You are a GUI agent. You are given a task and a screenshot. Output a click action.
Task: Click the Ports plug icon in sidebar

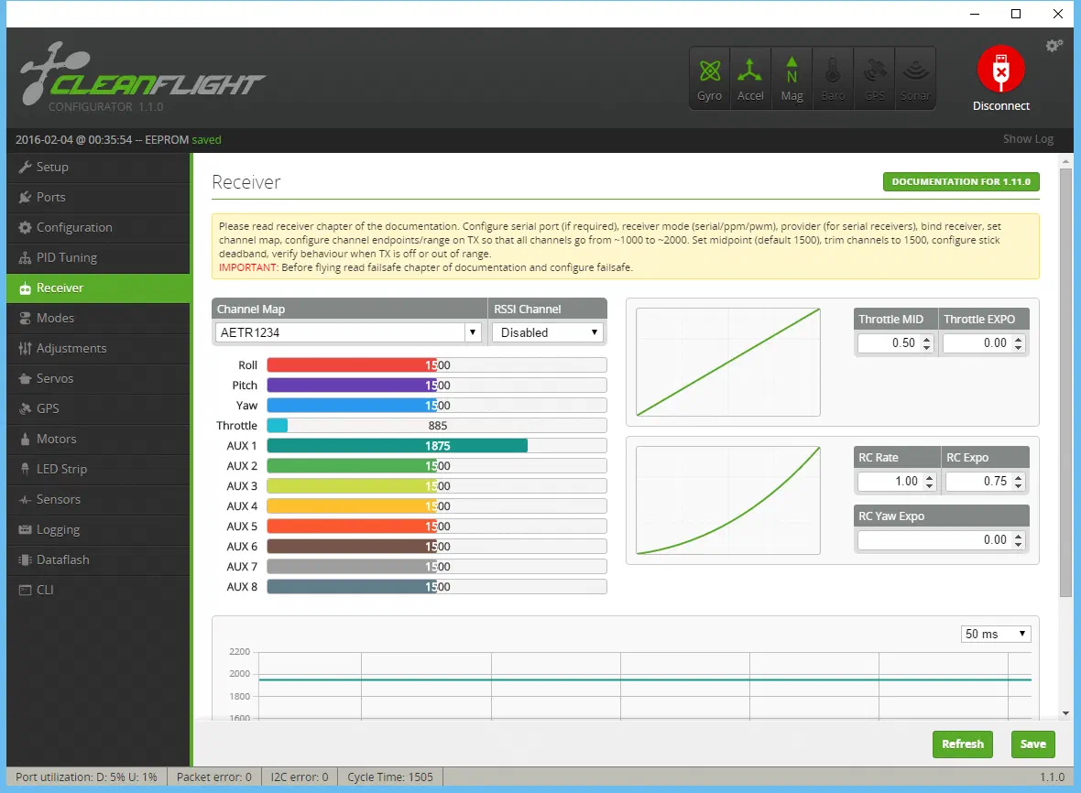pyautogui.click(x=25, y=197)
